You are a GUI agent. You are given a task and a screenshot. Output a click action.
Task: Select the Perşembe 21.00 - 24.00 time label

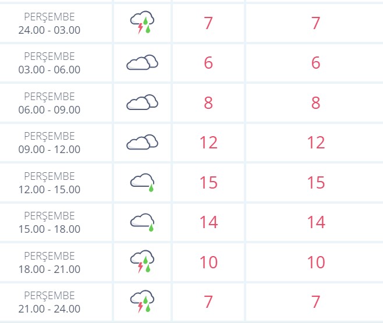49,302
